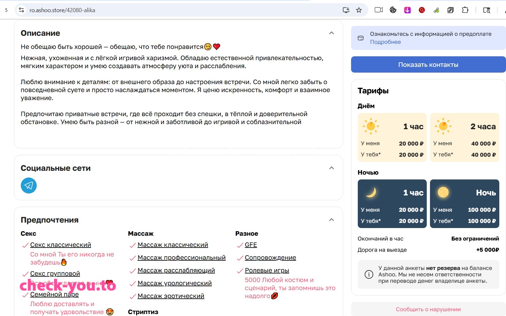
Task: Click the Без ограничений value
Action: click(x=475, y=239)
